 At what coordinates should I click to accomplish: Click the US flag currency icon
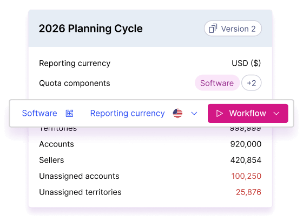[x=177, y=113]
